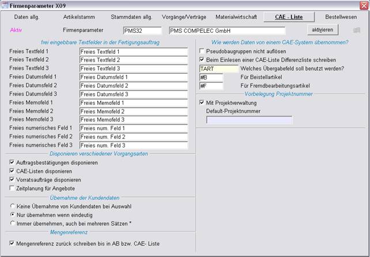Click the TART Übergabefeld text box
This screenshot has width=370, height=257.
[x=217, y=69]
